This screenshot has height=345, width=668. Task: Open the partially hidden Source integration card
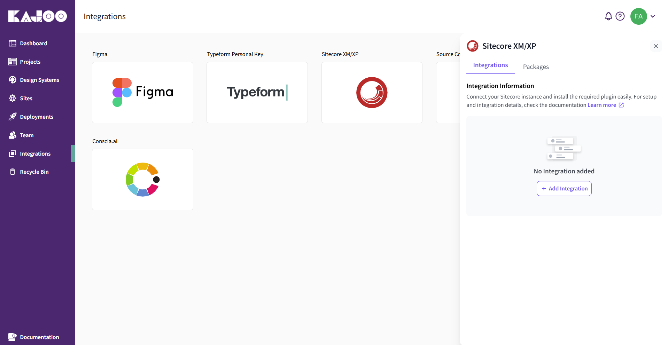tap(448, 93)
